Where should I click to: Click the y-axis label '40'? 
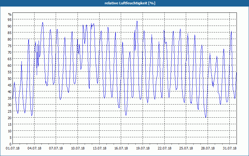10,92
